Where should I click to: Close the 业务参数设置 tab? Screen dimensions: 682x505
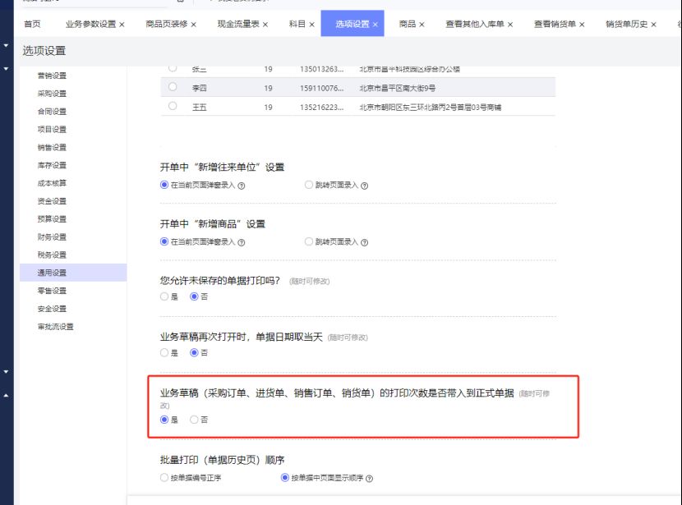point(122,25)
